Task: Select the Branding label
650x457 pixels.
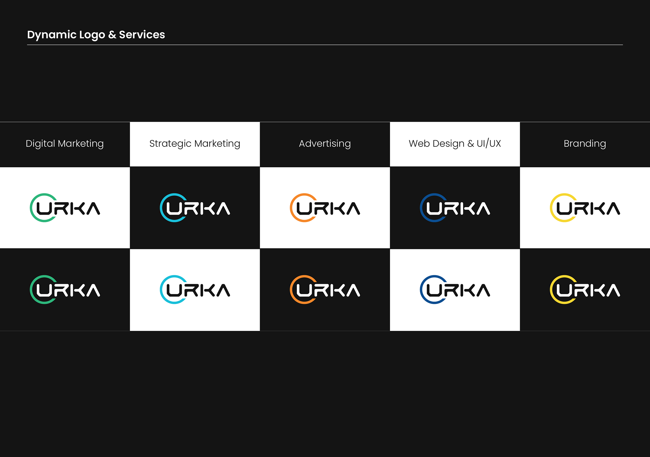Action: click(x=585, y=144)
